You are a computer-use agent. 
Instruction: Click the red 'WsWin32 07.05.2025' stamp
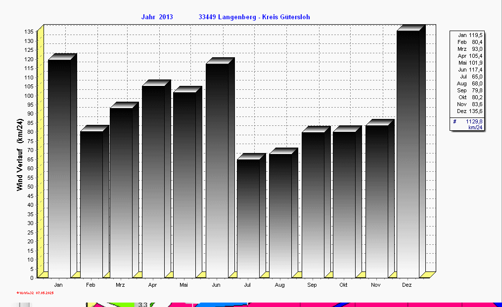point(35,293)
